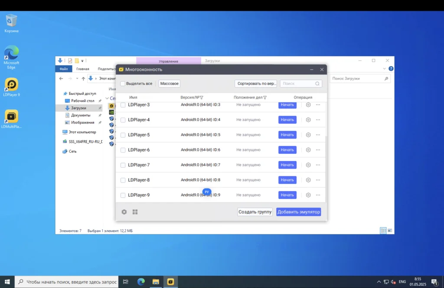The width and height of the screenshot is (444, 288).
Task: Focus the Поиск: Загрузки Explorer search box
Action: (360, 79)
